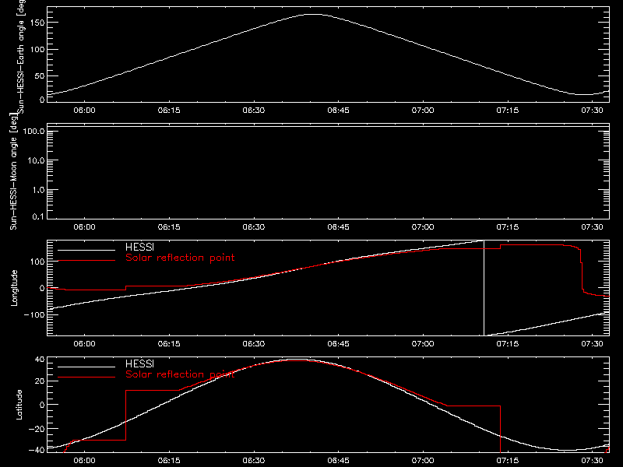This screenshot has width=623, height=467.
Task: Click '07:00' time label under Moon angle plot
Action: click(423, 227)
